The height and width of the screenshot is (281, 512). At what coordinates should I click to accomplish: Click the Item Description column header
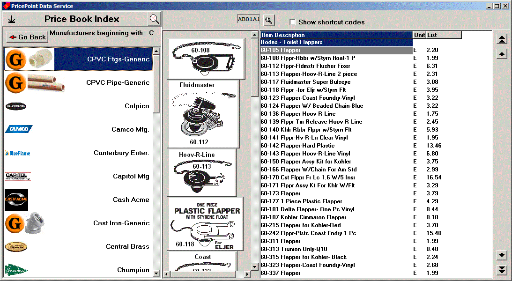(x=336, y=35)
